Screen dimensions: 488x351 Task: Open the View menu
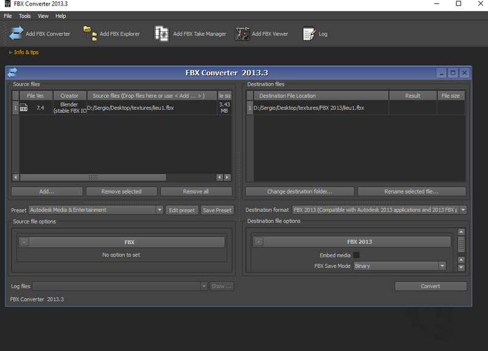pos(43,16)
